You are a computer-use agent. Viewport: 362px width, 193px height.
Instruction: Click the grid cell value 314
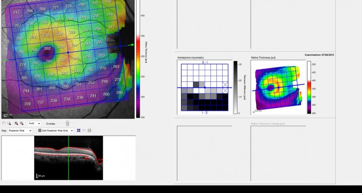point(110,14)
